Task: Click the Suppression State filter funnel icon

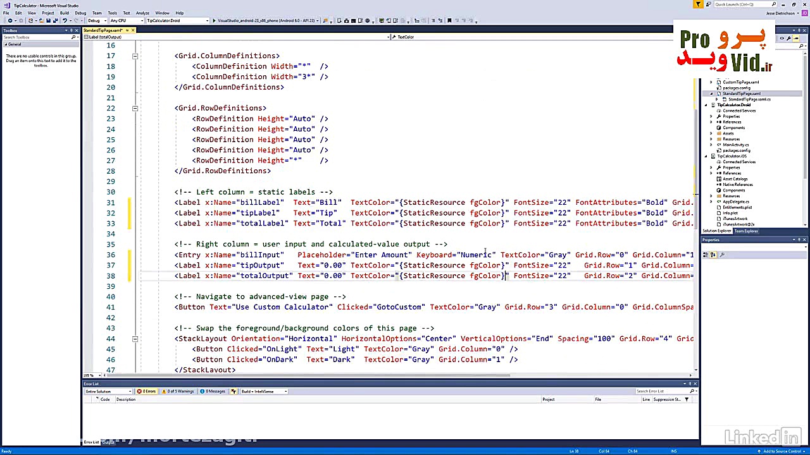Action: [x=687, y=399]
